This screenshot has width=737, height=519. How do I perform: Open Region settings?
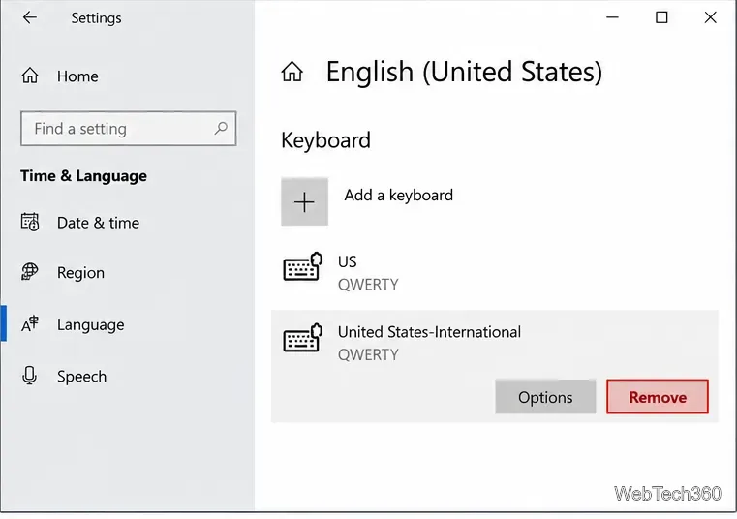(x=80, y=273)
